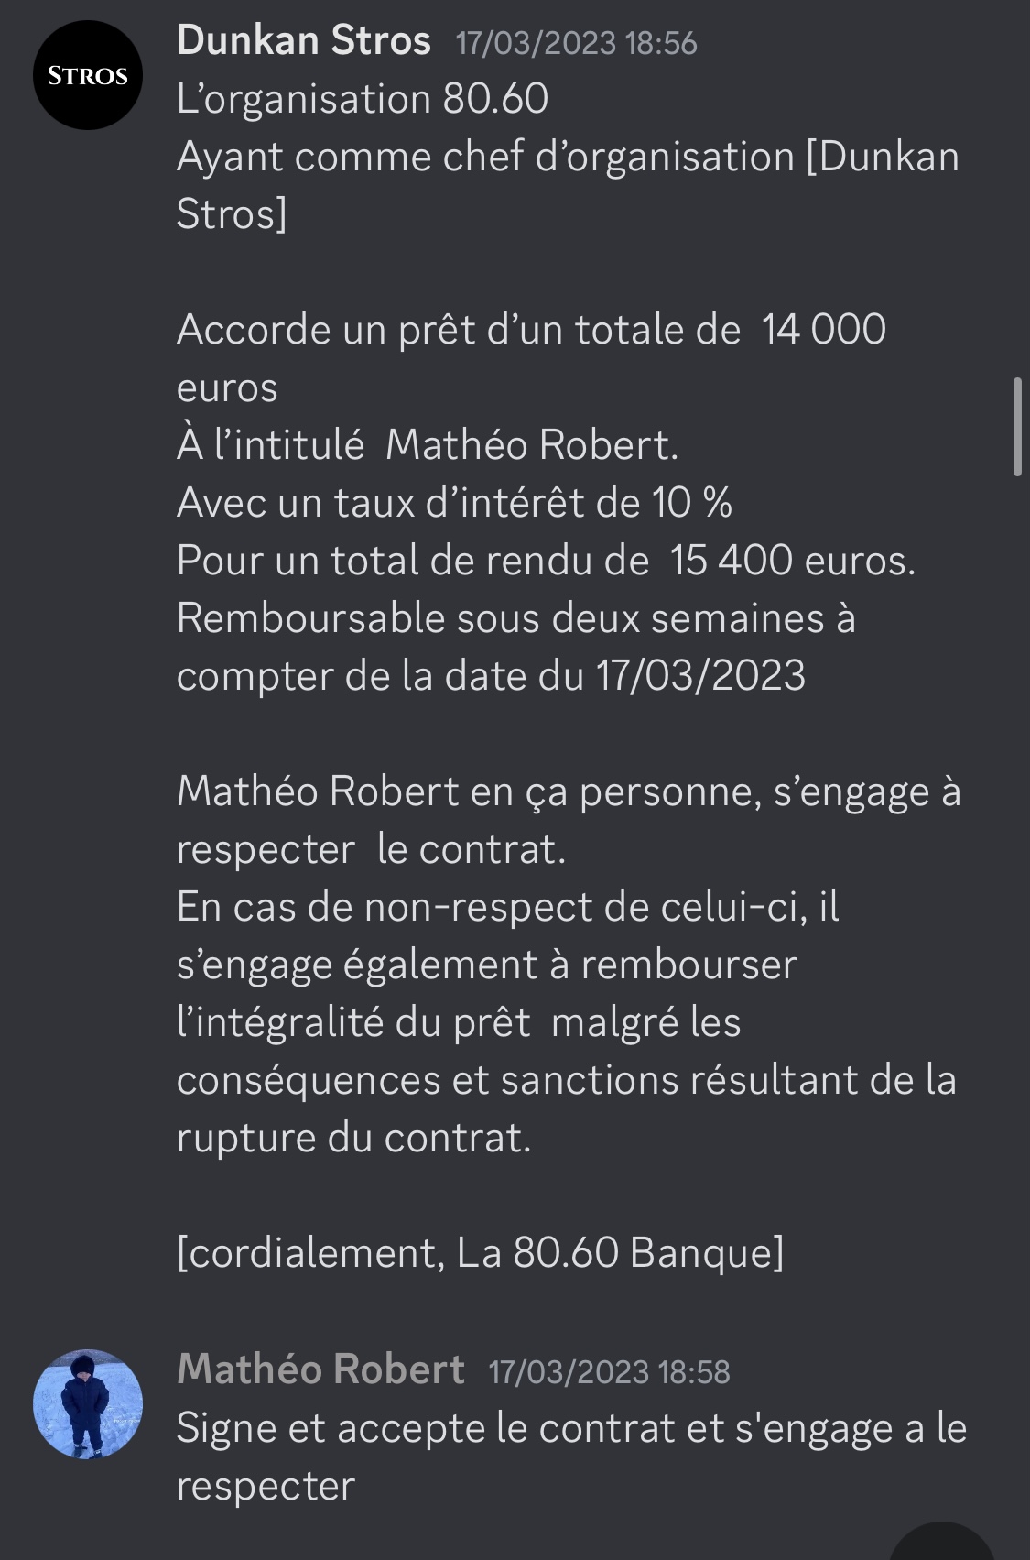Grab the chat scrollbar handle

(x=1016, y=426)
